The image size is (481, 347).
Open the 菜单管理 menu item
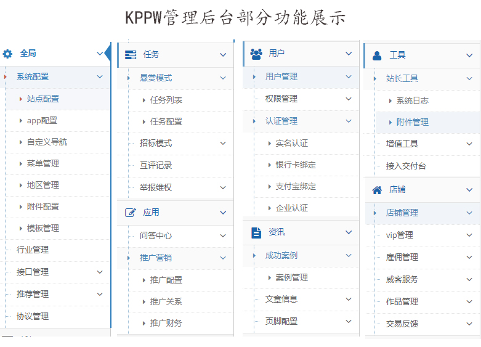(42, 163)
